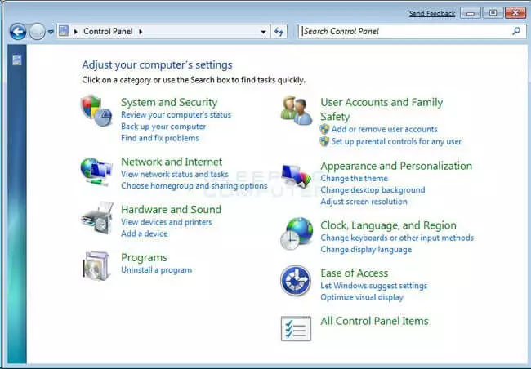The height and width of the screenshot is (369, 531).
Task: Click the Control Panel icon in address bar
Action: click(x=64, y=31)
